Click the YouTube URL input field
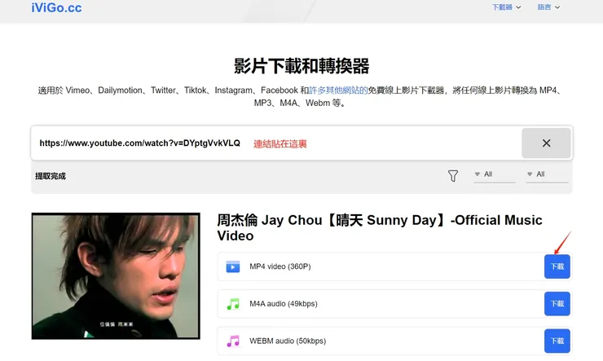603x361 pixels. [276, 143]
